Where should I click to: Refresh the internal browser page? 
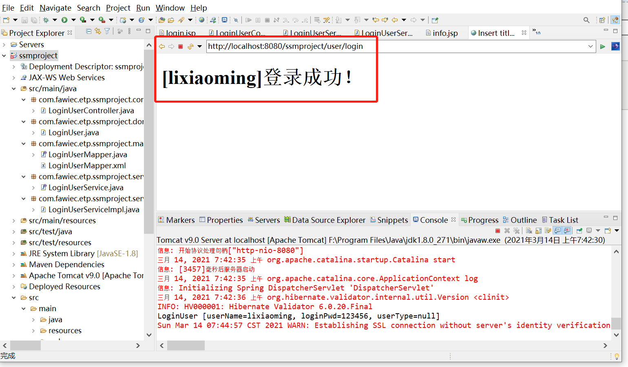click(190, 46)
